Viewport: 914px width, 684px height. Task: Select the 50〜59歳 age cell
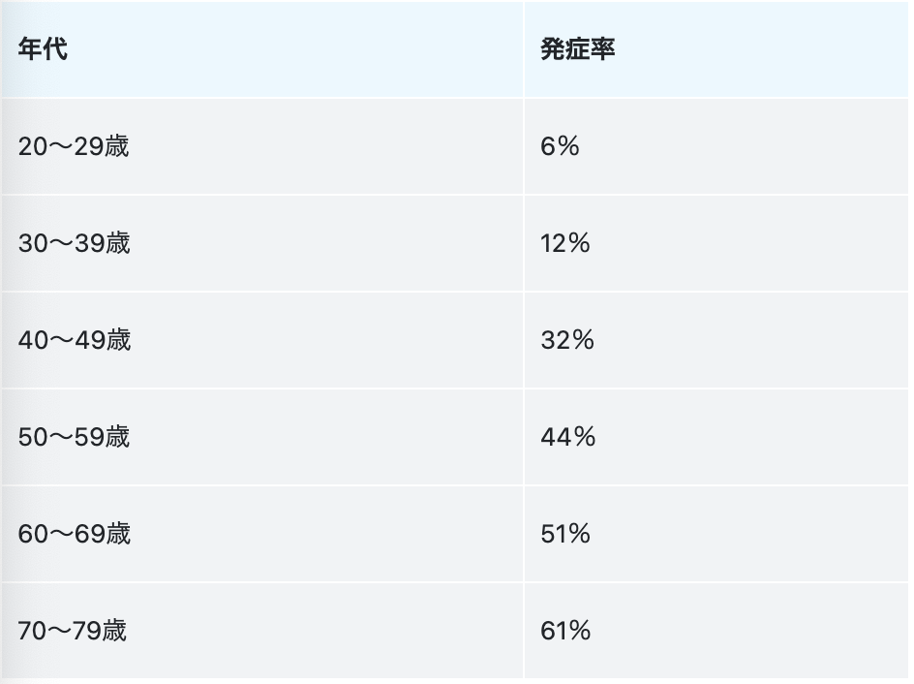74,437
